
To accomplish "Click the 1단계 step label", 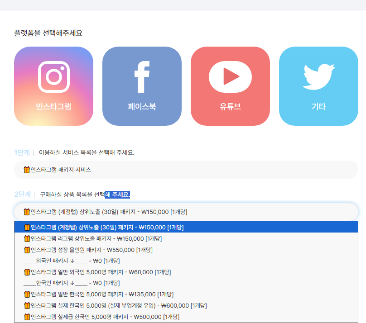I will [22, 152].
